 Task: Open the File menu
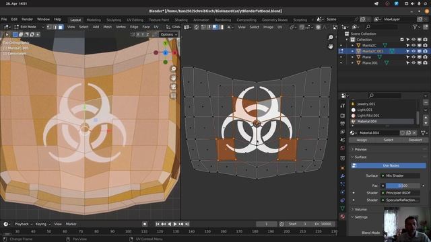[x=4, y=19]
